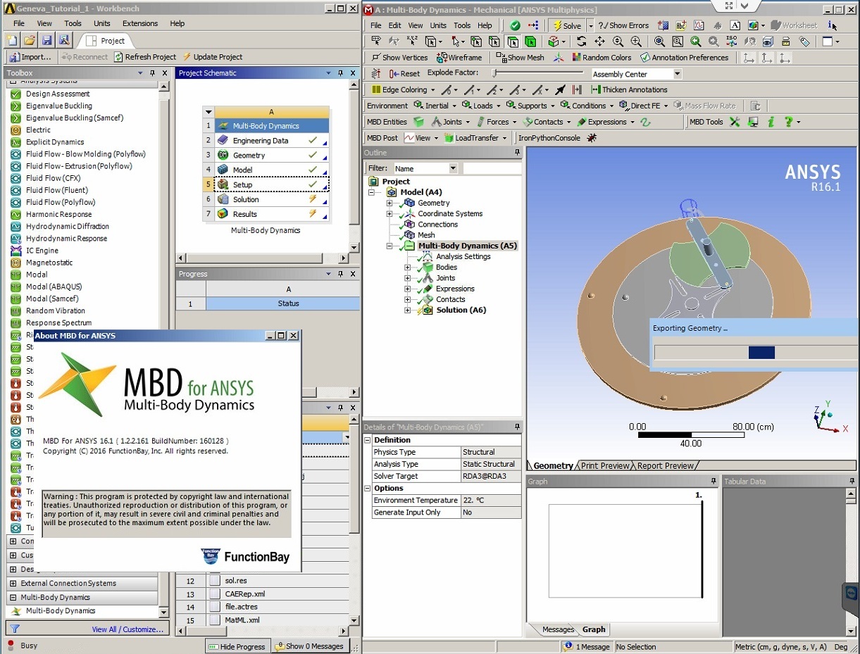
Task: Select the Body selection filter green cube
Action: (x=530, y=42)
